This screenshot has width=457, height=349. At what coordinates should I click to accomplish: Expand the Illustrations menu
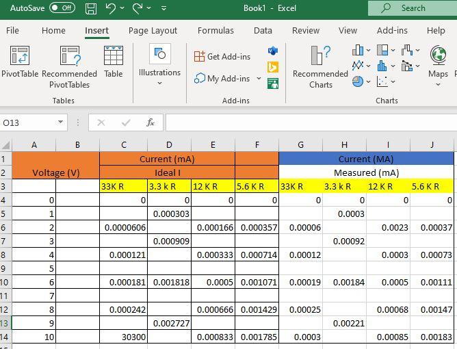click(x=159, y=65)
